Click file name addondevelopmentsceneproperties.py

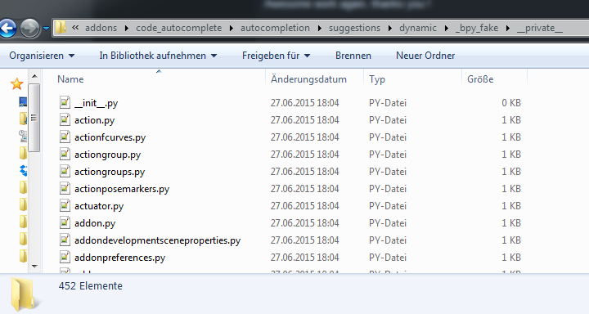click(x=158, y=240)
